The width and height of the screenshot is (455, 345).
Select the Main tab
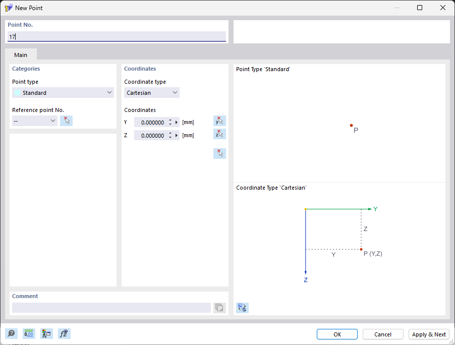(x=21, y=54)
